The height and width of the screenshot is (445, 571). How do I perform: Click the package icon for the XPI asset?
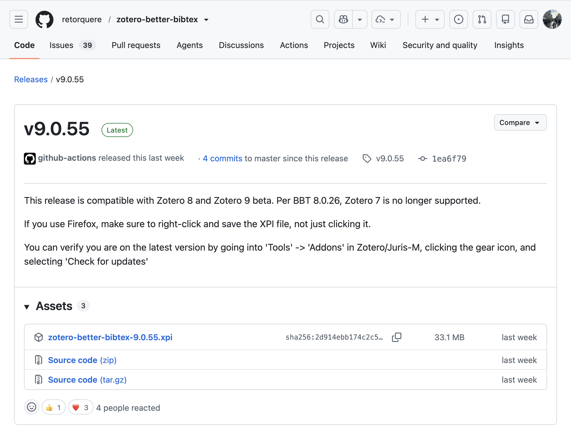coord(39,337)
